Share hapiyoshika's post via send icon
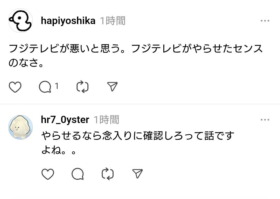The image size is (280, 199). [x=112, y=87]
